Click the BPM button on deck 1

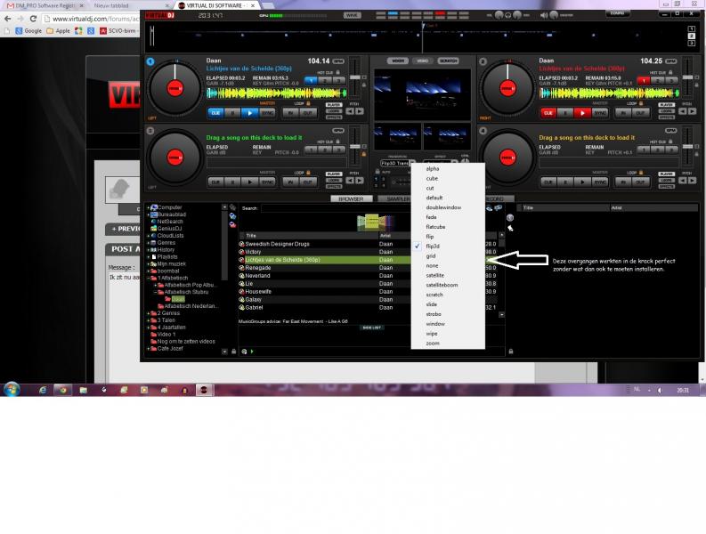tap(338, 61)
